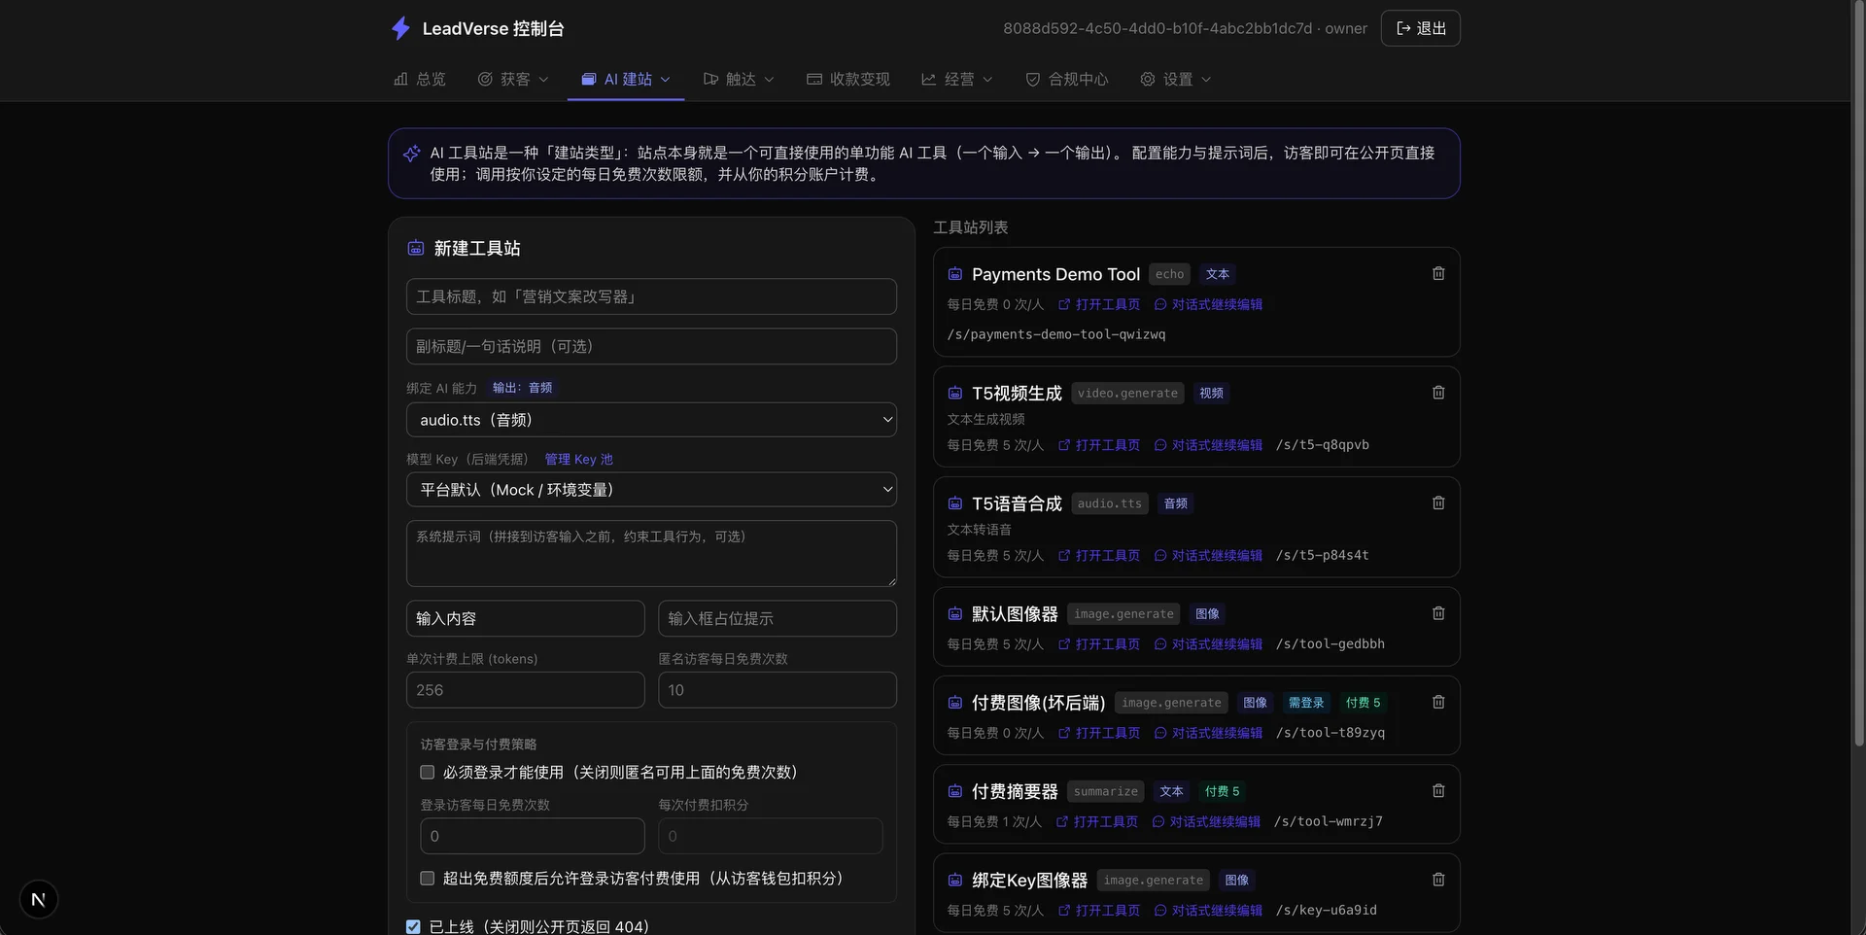1866x935 pixels.
Task: Click the page vertical scrollbar
Action: 1858,374
